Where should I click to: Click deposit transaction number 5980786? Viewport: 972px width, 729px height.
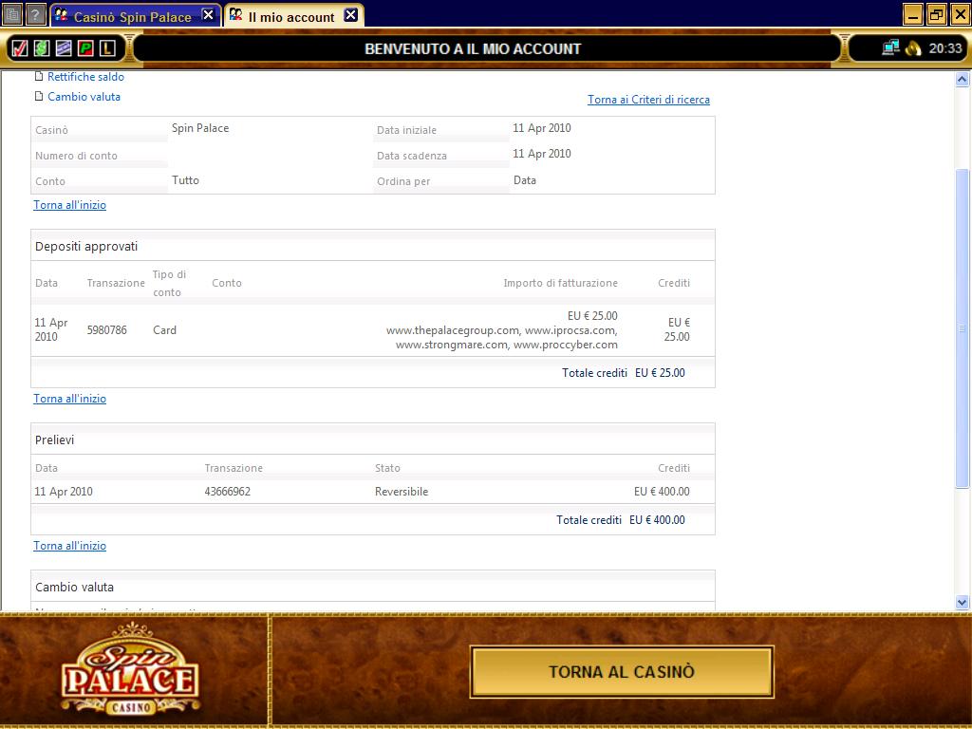[x=106, y=329]
